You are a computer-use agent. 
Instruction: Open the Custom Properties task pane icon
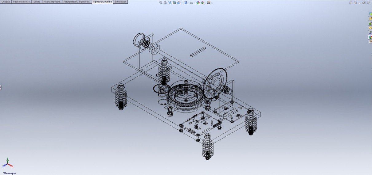point(370,42)
